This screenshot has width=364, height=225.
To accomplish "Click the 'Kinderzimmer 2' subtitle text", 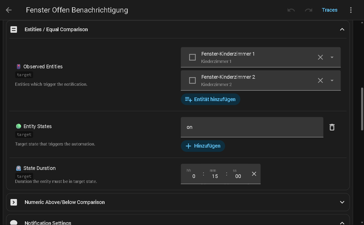I will pos(216,84).
